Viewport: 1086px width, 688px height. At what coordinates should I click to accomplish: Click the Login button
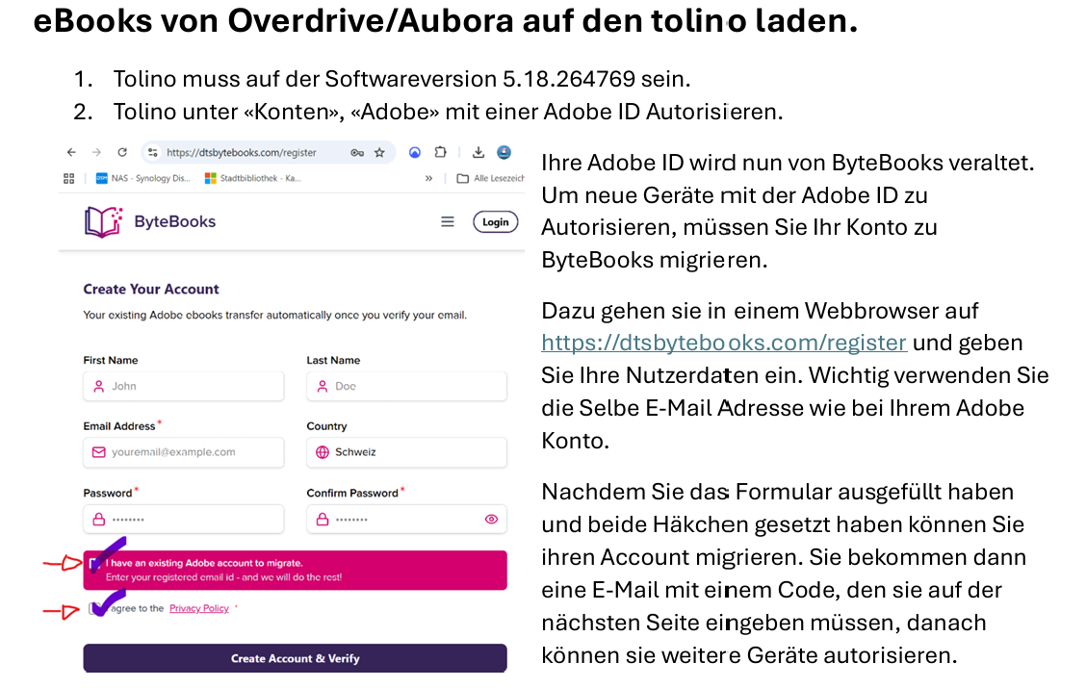[x=495, y=221]
